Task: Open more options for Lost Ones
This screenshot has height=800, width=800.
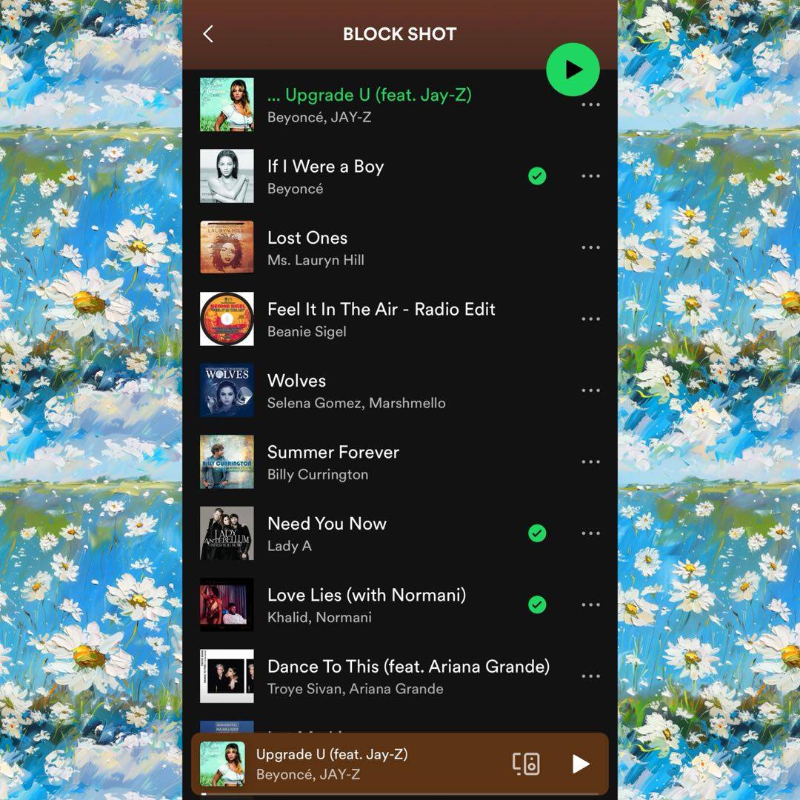Action: click(590, 247)
